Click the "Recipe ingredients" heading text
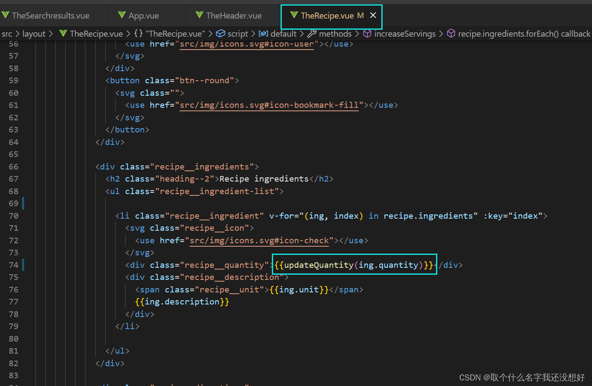This screenshot has width=592, height=386. tap(264, 179)
